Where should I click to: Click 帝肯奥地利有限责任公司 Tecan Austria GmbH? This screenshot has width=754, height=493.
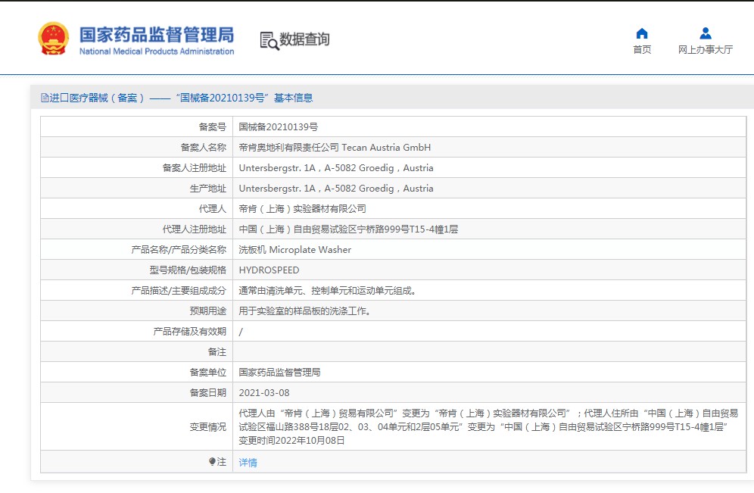[x=335, y=148]
